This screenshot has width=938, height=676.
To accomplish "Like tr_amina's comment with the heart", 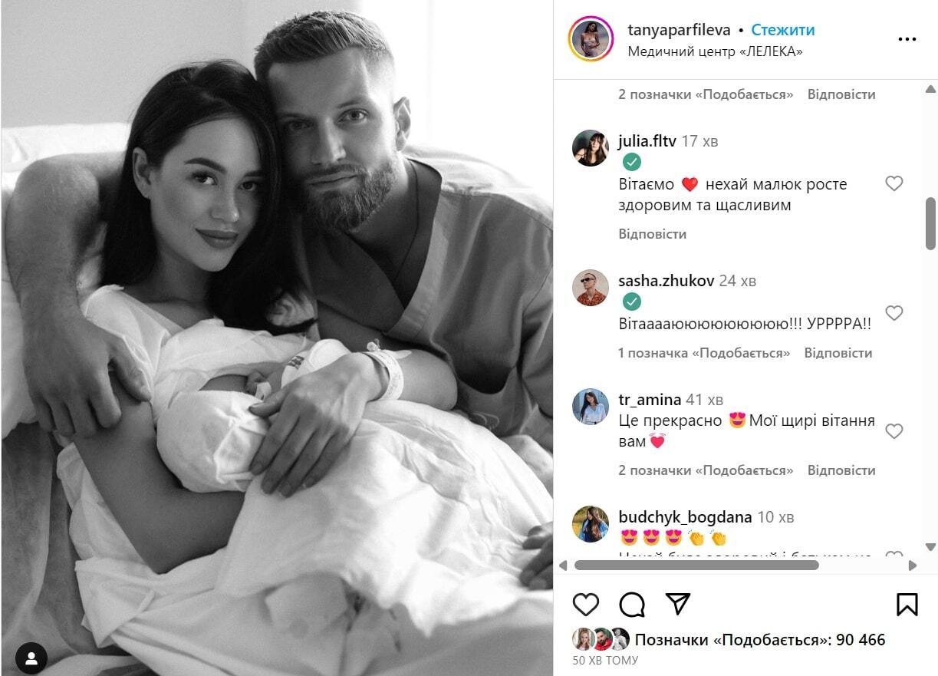I will coord(894,431).
